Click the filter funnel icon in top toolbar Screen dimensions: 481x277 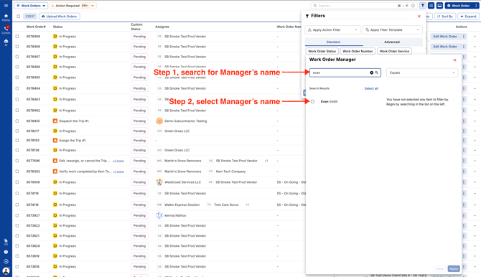click(423, 6)
